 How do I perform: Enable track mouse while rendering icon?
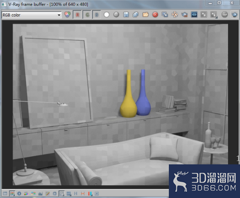[175, 15]
